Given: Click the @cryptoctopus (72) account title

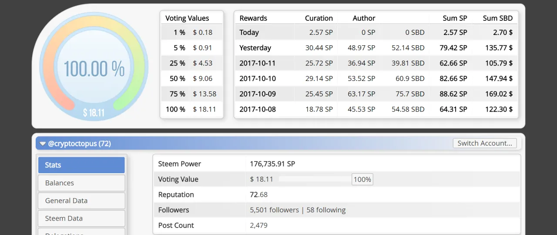Looking at the screenshot, I should click(79, 143).
